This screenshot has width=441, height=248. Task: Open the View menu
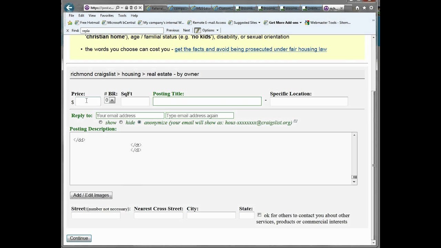click(x=92, y=15)
